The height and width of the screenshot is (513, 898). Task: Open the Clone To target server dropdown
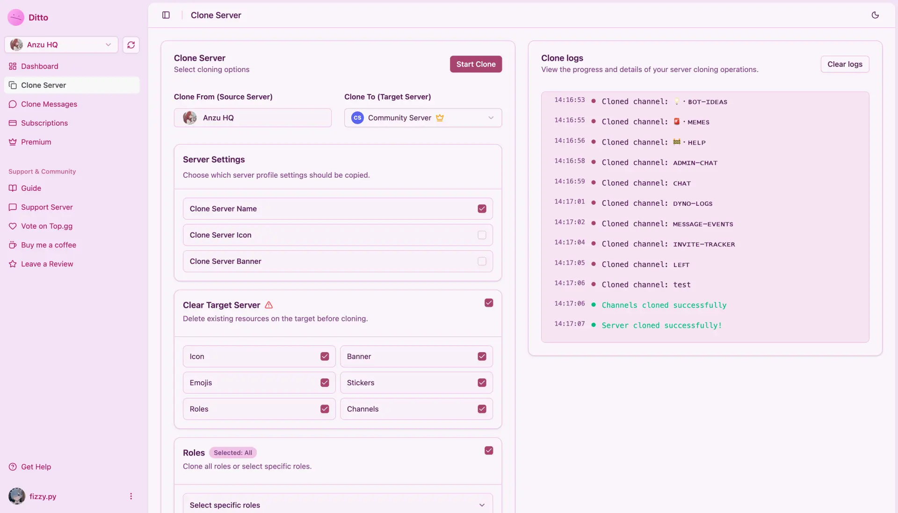[423, 118]
